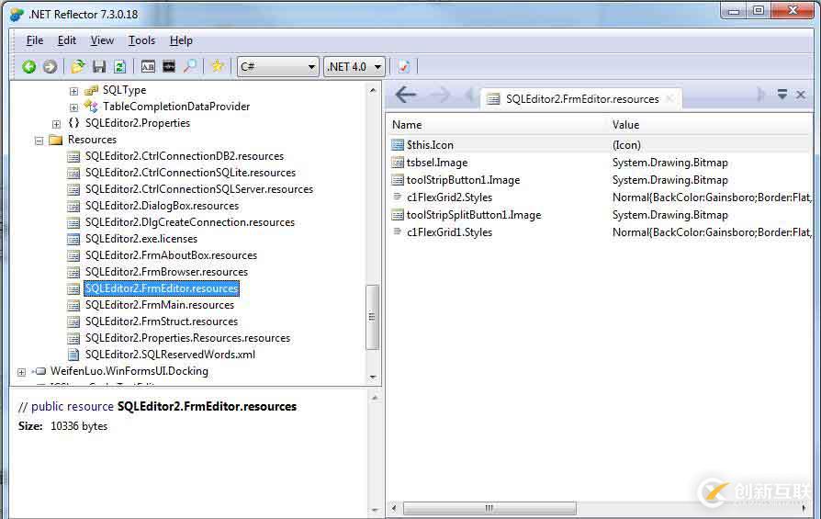Select the toolStripButton1.Image Bitmap value cell
The width and height of the screenshot is (821, 519).
(x=670, y=180)
